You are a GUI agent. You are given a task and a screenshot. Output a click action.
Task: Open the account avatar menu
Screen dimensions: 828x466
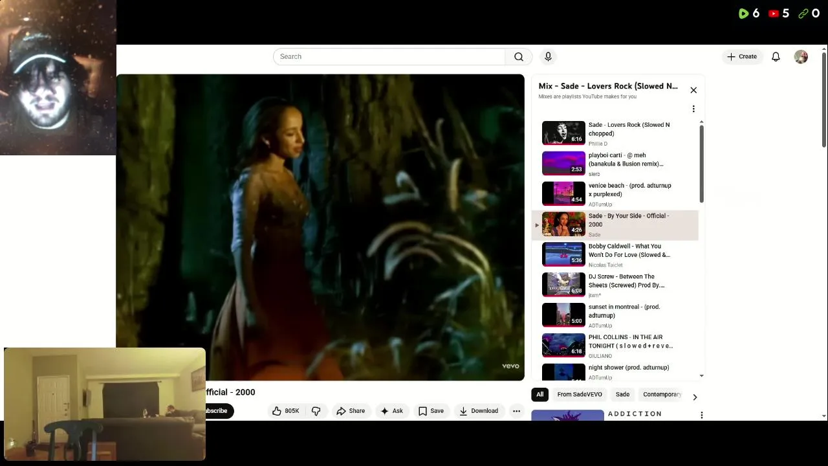point(801,57)
